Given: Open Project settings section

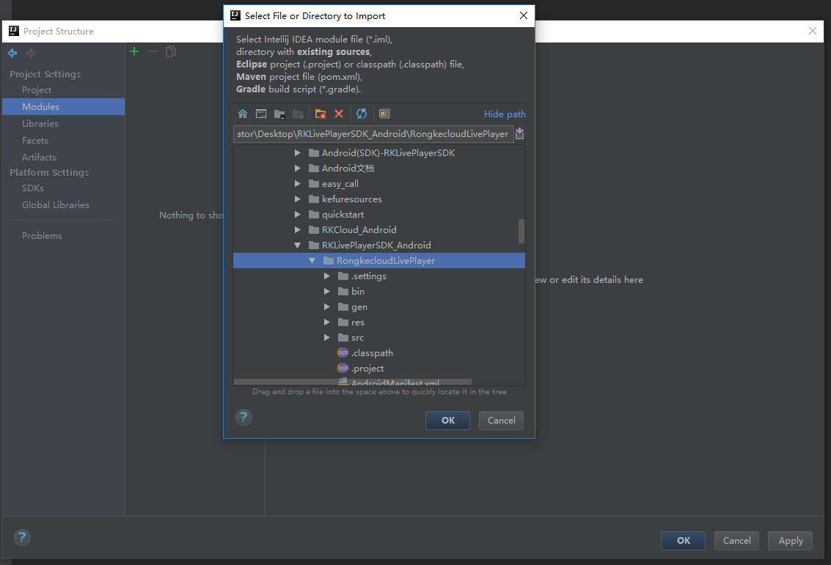Looking at the screenshot, I should (37, 90).
